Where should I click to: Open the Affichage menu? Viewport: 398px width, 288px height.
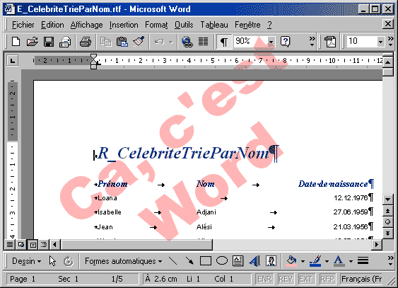86,25
